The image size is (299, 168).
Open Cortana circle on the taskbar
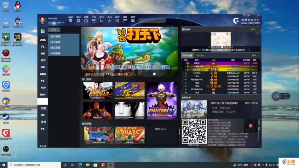point(65,165)
